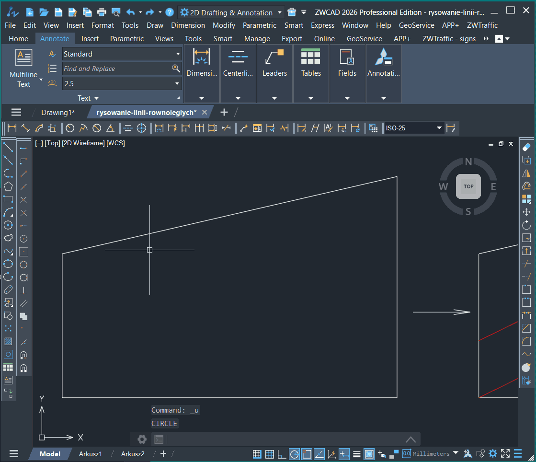The height and width of the screenshot is (462, 536).
Task: Open the ISO-25 dimension style dropdown
Action: pyautogui.click(x=439, y=128)
